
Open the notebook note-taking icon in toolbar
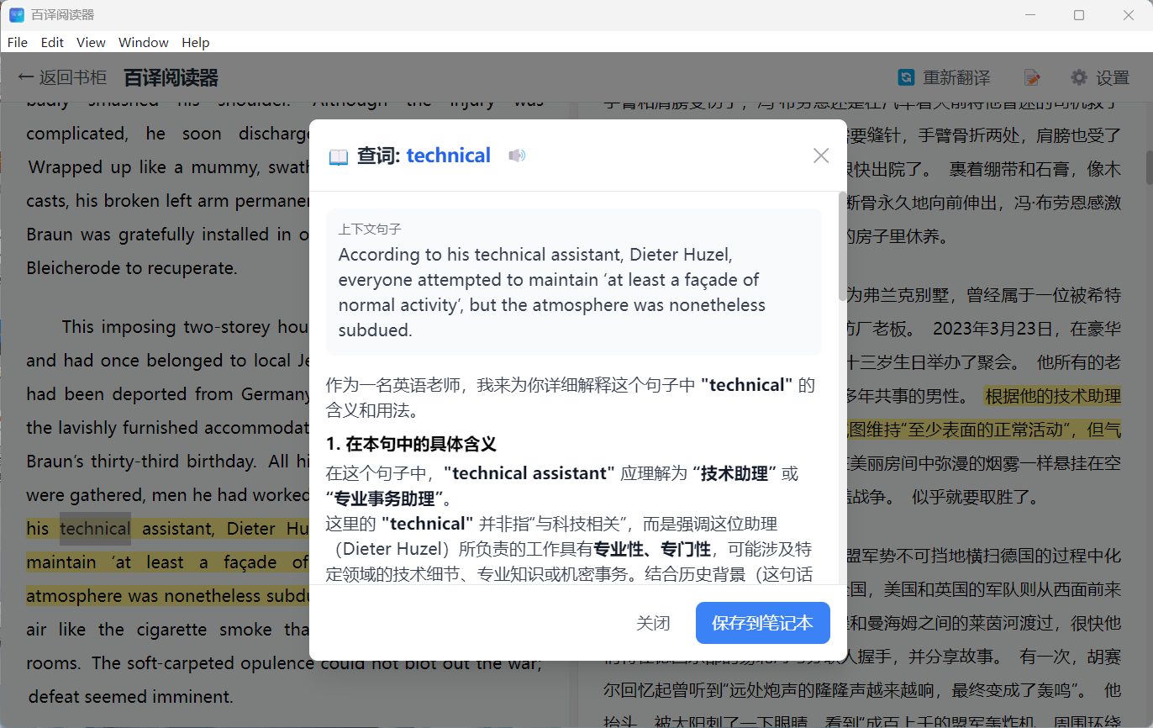(x=1032, y=76)
